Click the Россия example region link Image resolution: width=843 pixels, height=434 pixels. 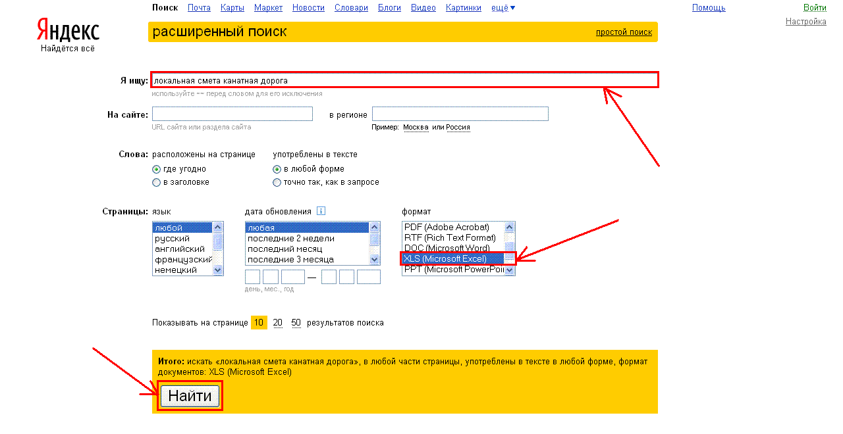pyautogui.click(x=458, y=128)
